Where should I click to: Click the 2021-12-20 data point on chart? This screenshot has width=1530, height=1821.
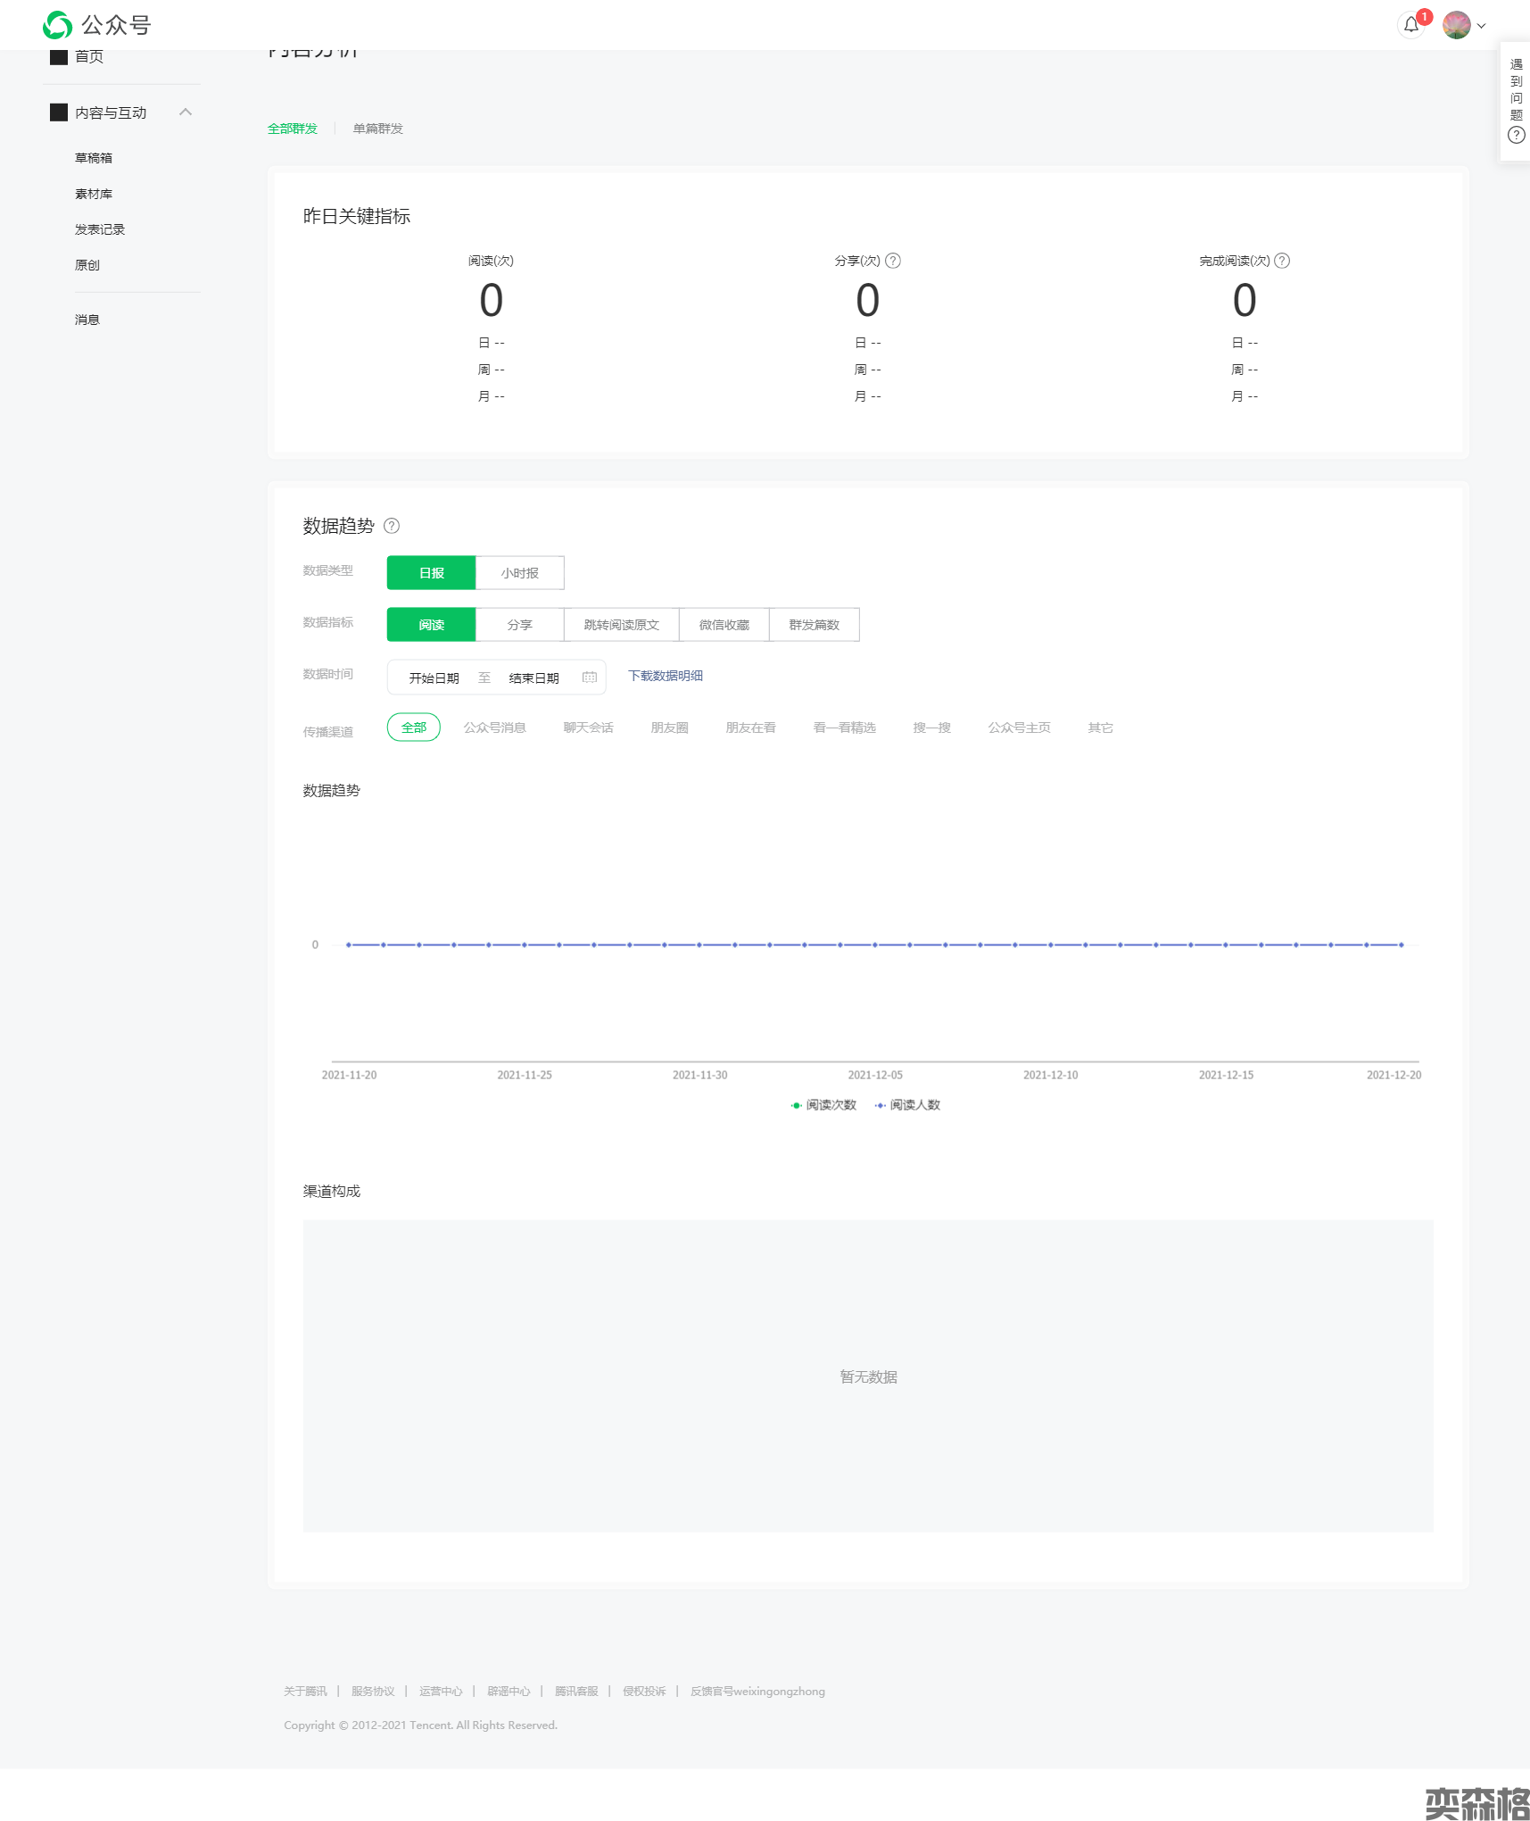point(1401,944)
